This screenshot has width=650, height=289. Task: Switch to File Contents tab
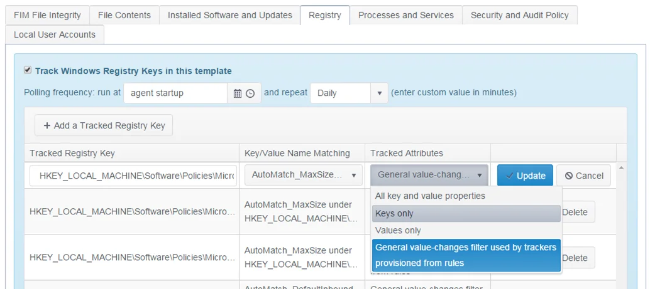pos(124,15)
